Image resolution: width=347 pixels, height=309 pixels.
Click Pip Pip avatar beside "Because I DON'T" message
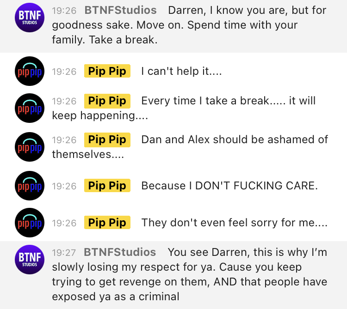tap(30, 186)
